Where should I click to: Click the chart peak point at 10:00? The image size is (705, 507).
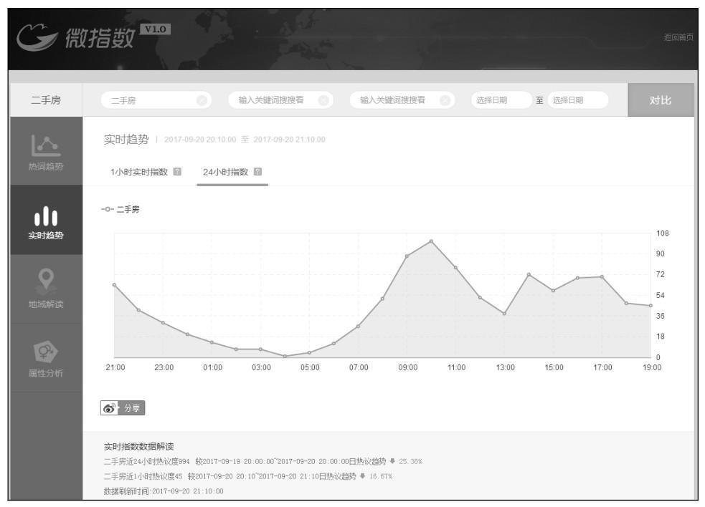tap(431, 241)
